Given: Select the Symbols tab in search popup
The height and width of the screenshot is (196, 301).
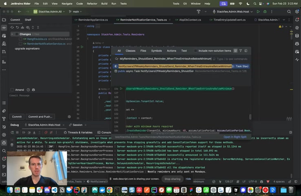Looking at the screenshot, I should [156, 51].
